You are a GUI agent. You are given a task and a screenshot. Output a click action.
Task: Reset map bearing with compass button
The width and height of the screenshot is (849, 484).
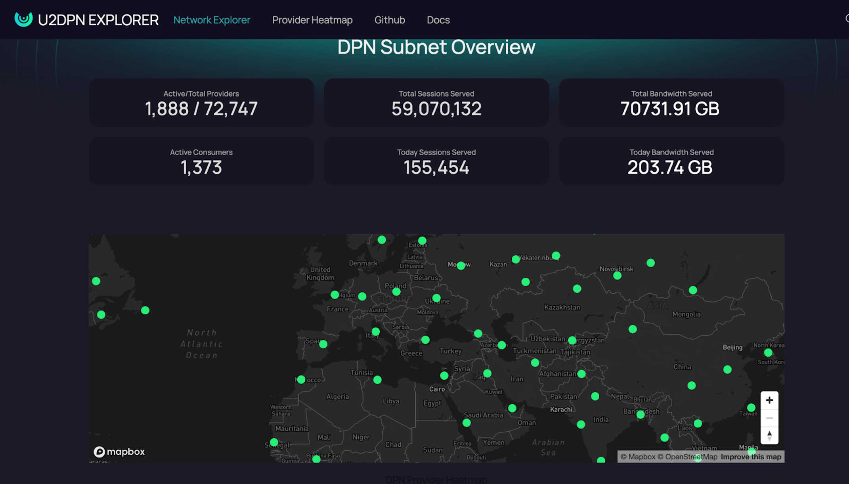[769, 436]
